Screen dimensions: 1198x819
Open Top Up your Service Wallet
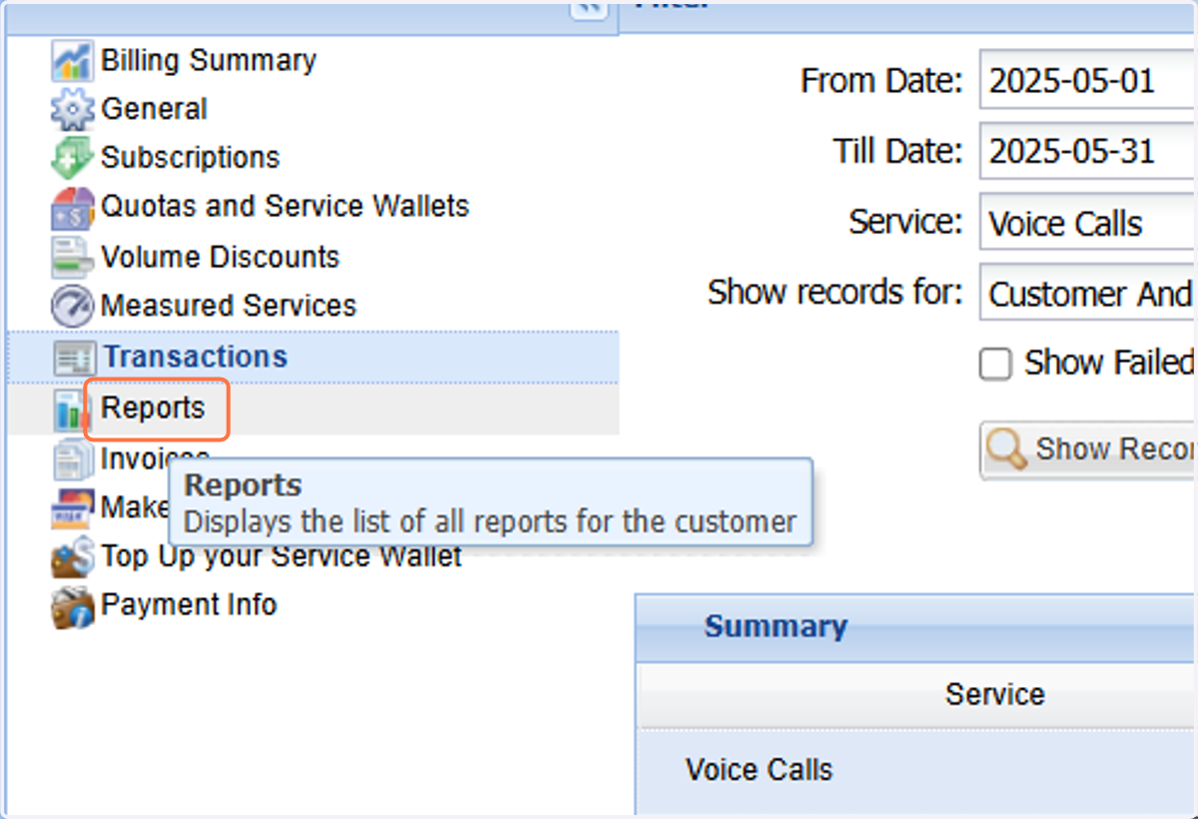[282, 556]
